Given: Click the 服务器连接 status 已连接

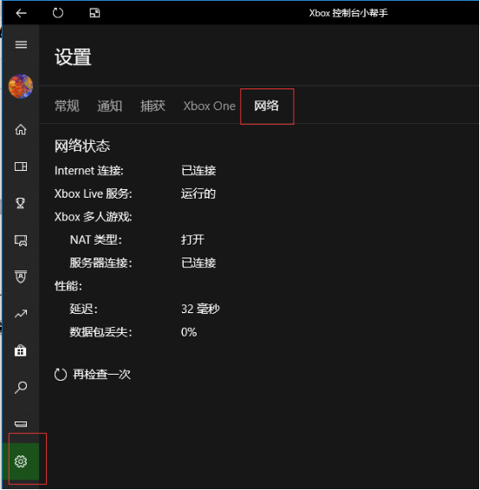Looking at the screenshot, I should tap(198, 263).
